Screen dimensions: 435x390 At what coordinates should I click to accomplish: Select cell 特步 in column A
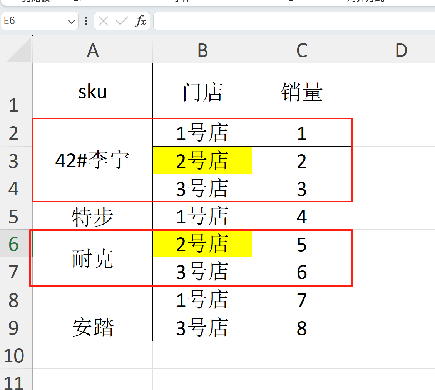[x=92, y=216]
